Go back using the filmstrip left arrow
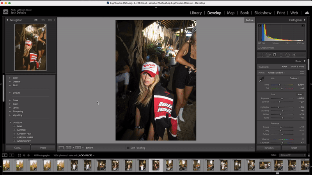The width and height of the screenshot is (312, 175). [x=24, y=155]
